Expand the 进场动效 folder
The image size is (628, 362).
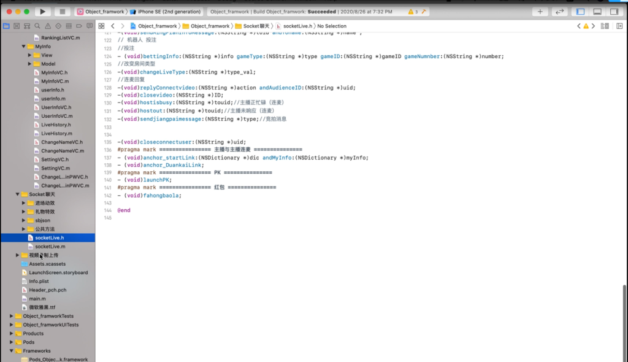click(24, 203)
